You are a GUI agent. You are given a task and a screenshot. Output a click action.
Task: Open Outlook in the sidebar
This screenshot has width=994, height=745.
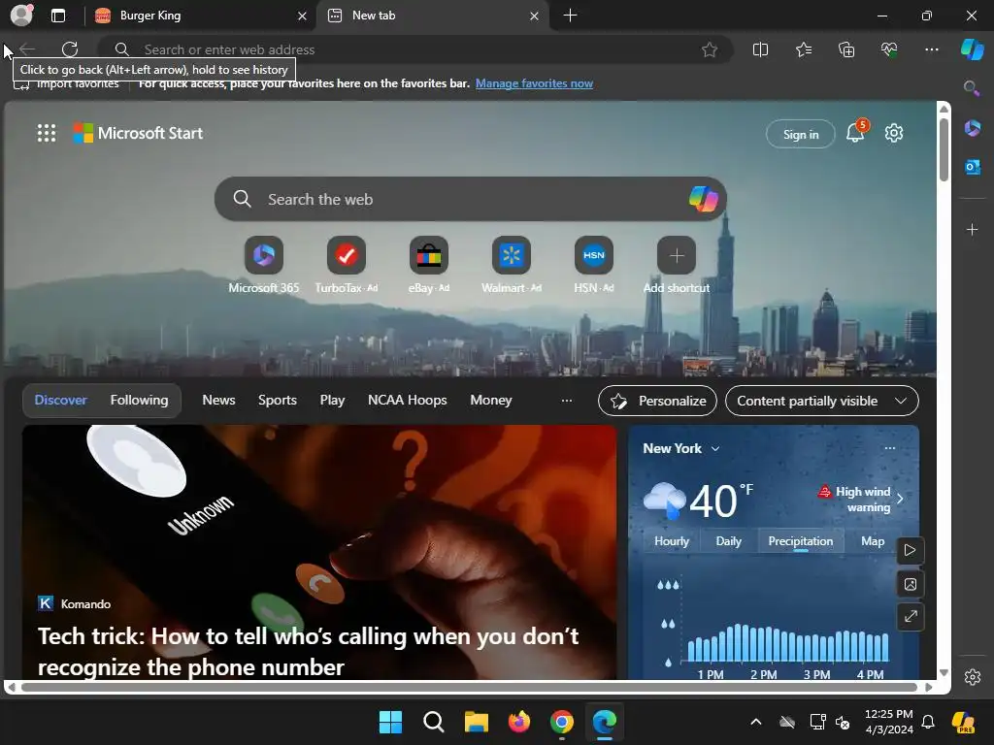pos(972,167)
